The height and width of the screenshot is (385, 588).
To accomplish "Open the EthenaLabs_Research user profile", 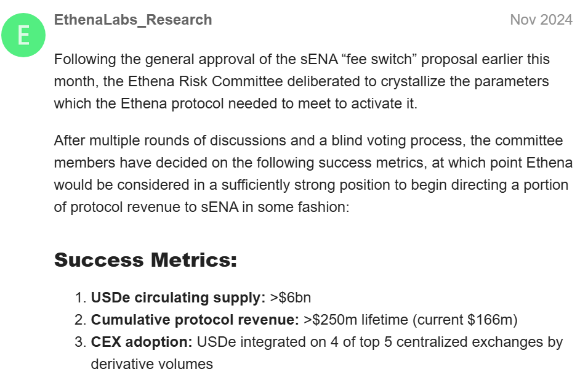I will (x=133, y=20).
